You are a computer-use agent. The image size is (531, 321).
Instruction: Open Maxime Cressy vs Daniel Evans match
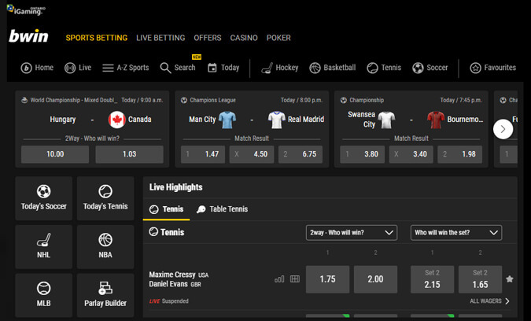pos(179,279)
